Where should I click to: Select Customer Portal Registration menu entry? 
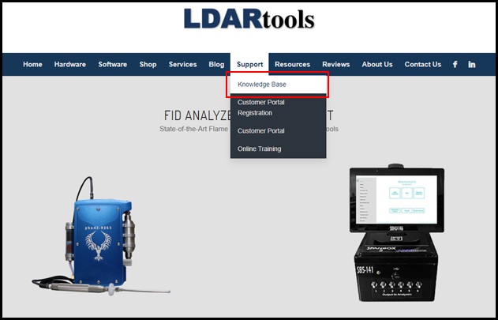click(261, 107)
